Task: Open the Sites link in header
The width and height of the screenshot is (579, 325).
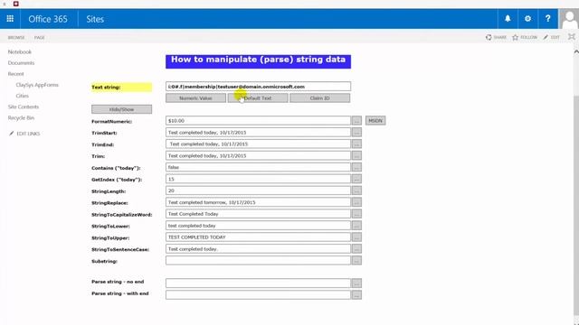Action: click(95, 19)
